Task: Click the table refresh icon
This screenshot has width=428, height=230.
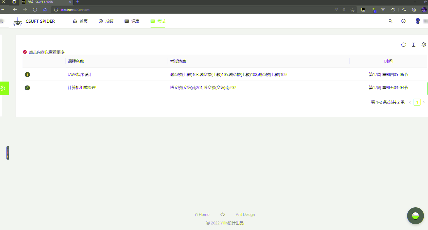Action: [403, 45]
